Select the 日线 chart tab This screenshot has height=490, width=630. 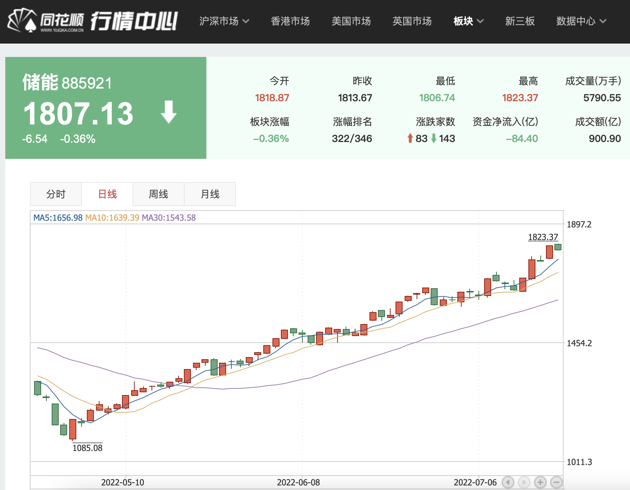coord(107,194)
